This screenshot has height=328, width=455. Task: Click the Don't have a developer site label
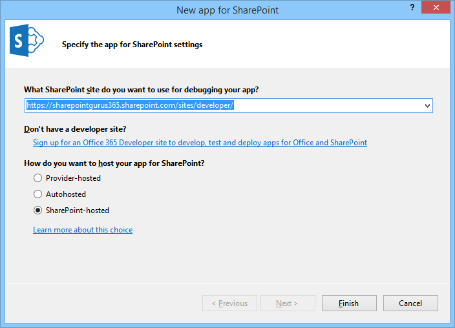[75, 129]
